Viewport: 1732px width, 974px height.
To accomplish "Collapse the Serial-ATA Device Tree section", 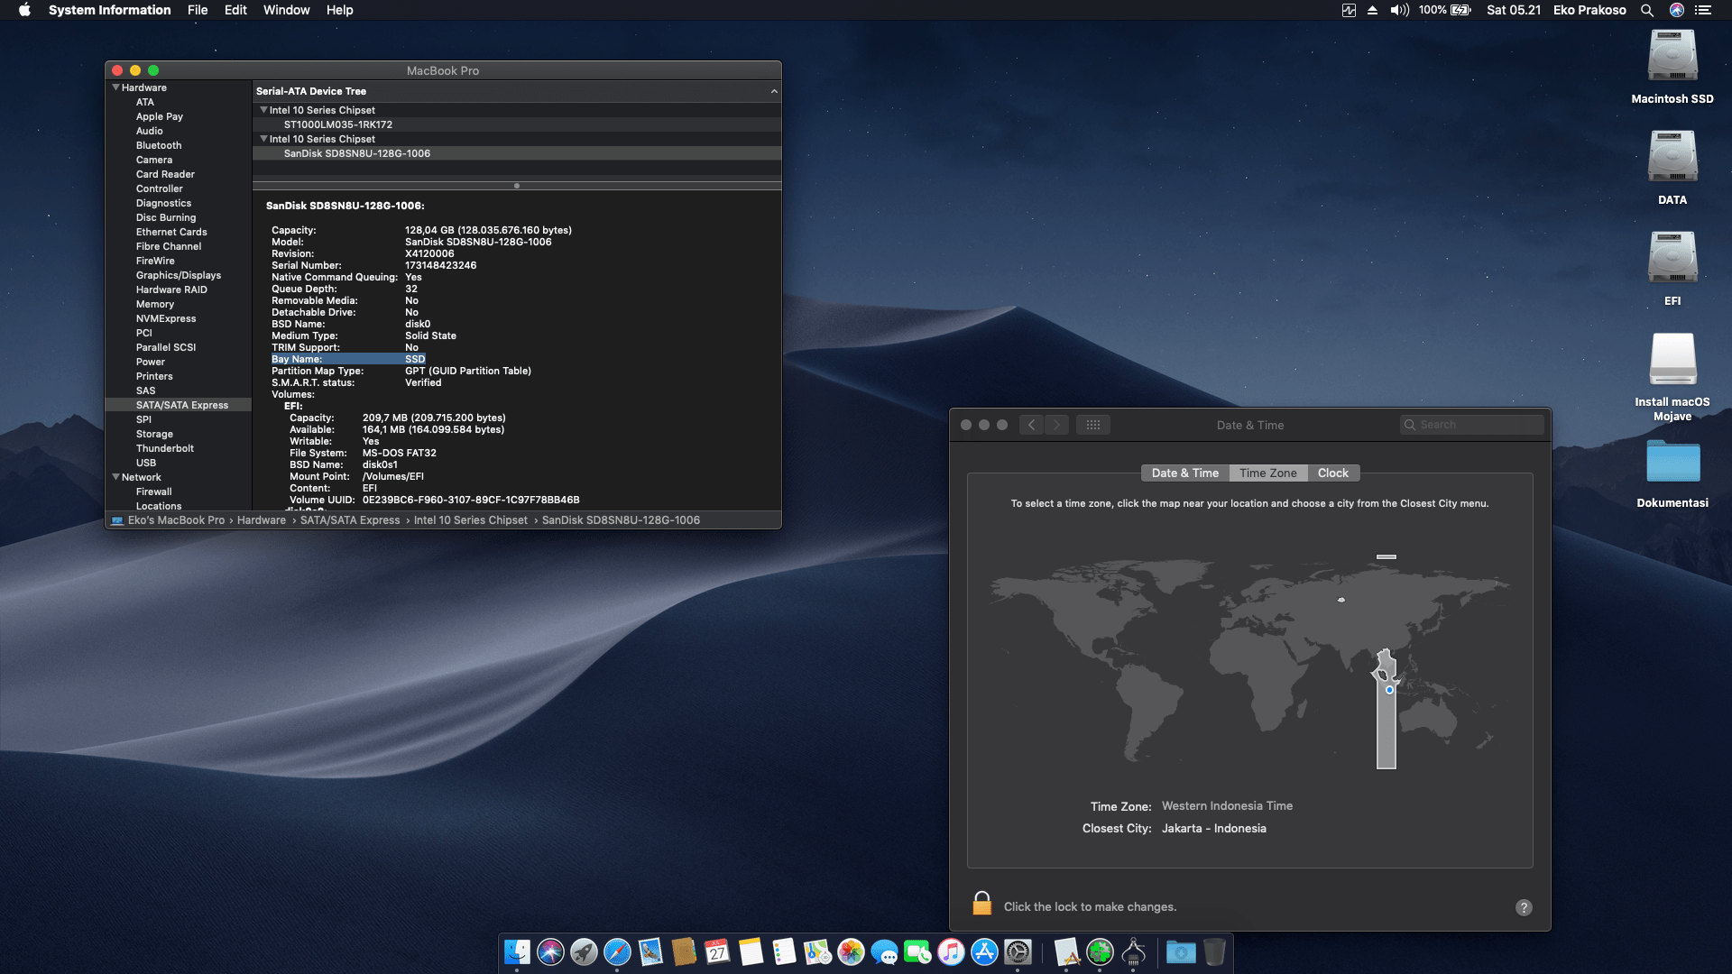I will [x=774, y=90].
